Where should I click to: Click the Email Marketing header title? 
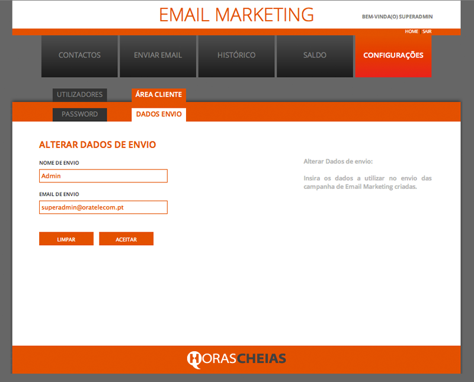coord(236,15)
